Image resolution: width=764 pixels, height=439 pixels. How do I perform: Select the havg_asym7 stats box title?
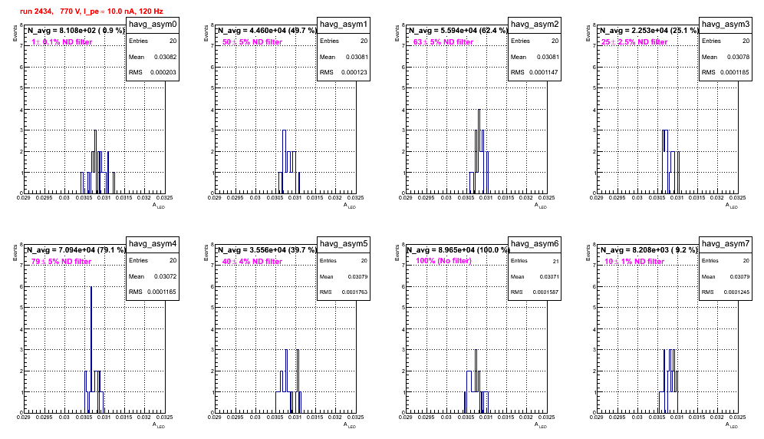pyautogui.click(x=726, y=244)
